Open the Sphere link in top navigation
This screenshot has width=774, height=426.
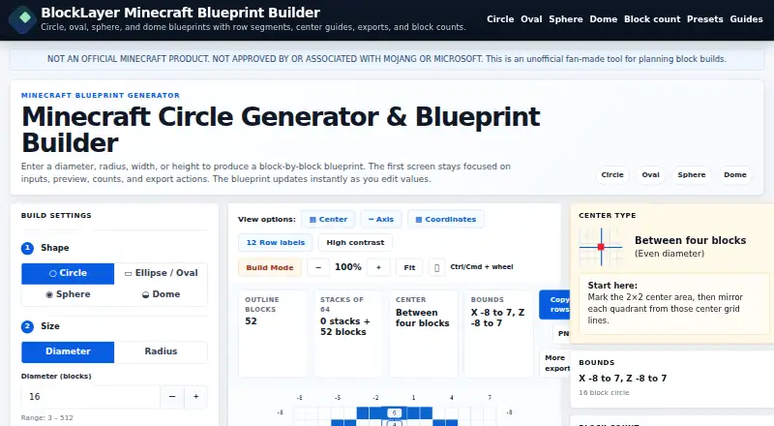pyautogui.click(x=566, y=19)
